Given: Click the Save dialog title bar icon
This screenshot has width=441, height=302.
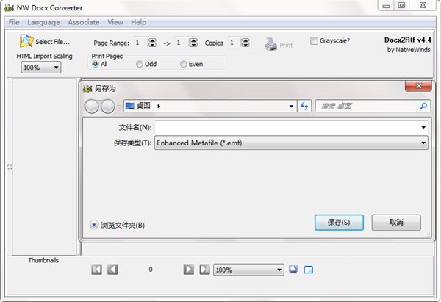Looking at the screenshot, I should click(x=87, y=89).
